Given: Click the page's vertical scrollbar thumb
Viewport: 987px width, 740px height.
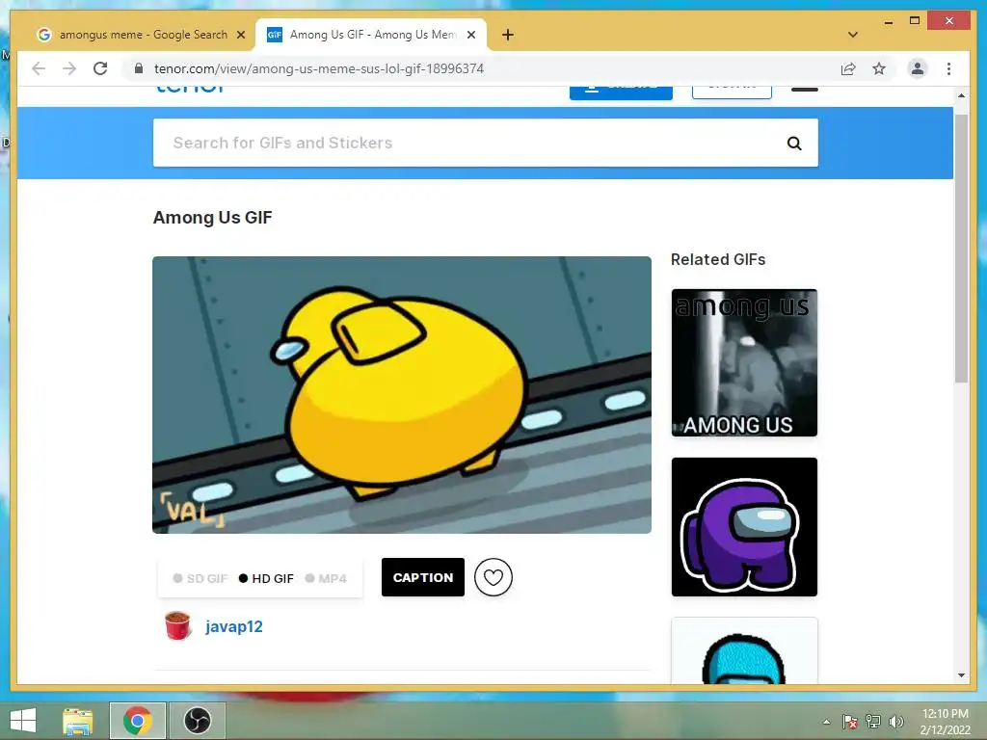Looking at the screenshot, I should pyautogui.click(x=961, y=249).
